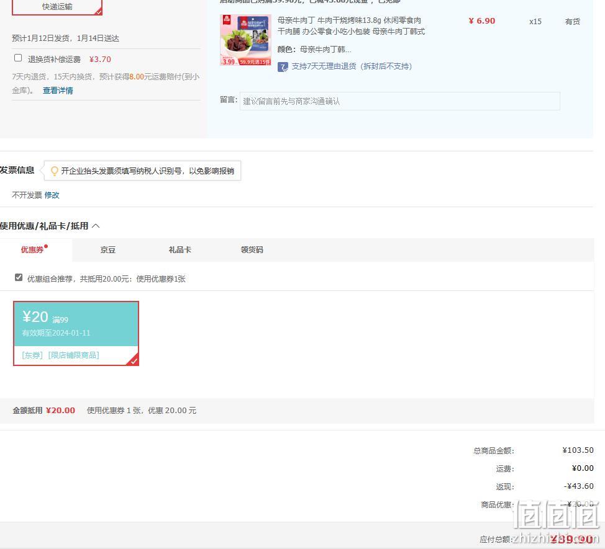Select the 快递运输 shipping option
This screenshot has width=605, height=549.
(x=57, y=7)
